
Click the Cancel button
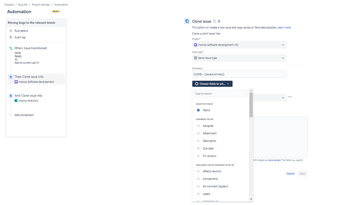[290, 174]
